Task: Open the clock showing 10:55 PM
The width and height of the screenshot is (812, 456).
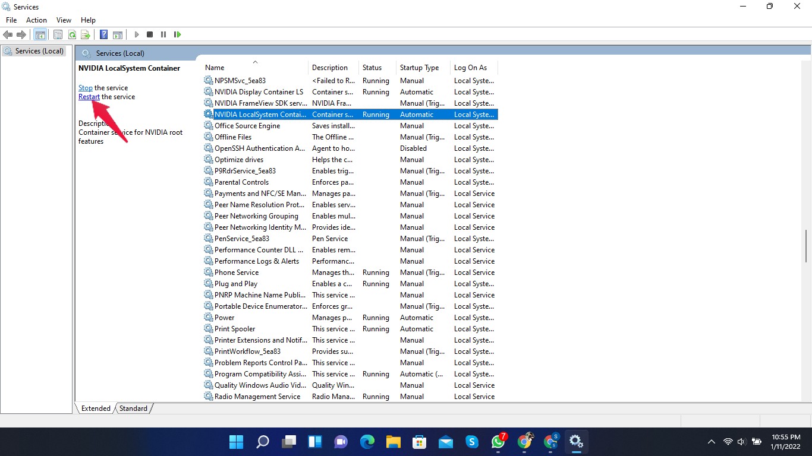Action: point(786,442)
